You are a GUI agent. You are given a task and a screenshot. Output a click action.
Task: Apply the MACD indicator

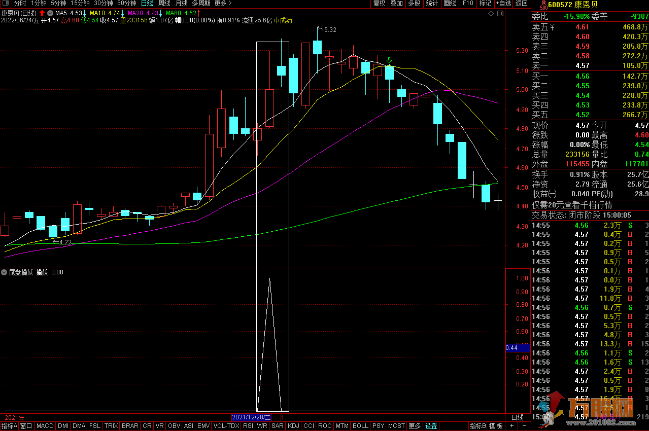pos(45,426)
